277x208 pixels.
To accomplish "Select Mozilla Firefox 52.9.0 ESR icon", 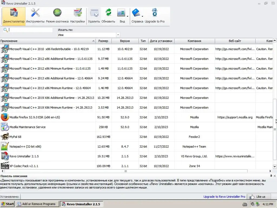I will click(x=5, y=117).
